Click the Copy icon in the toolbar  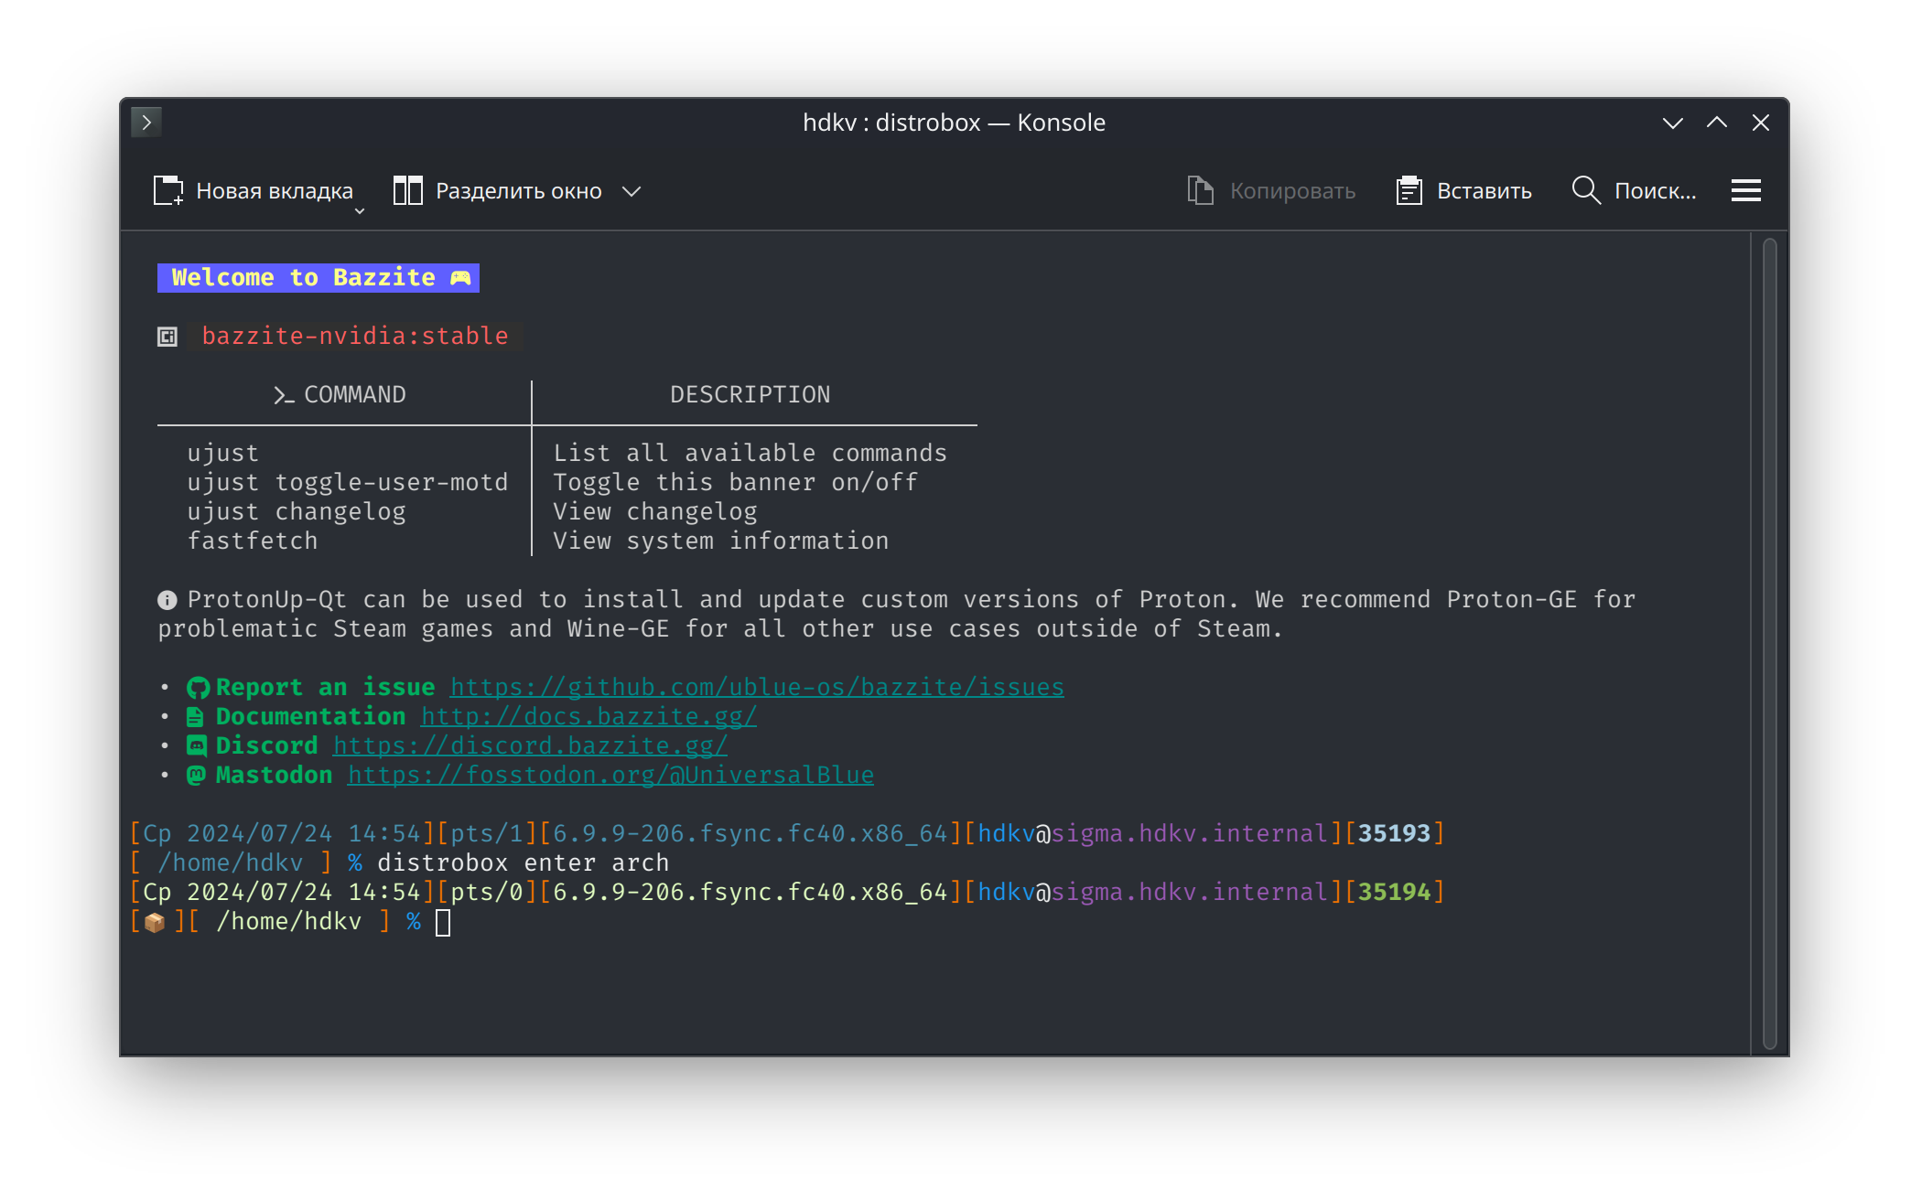point(1200,190)
